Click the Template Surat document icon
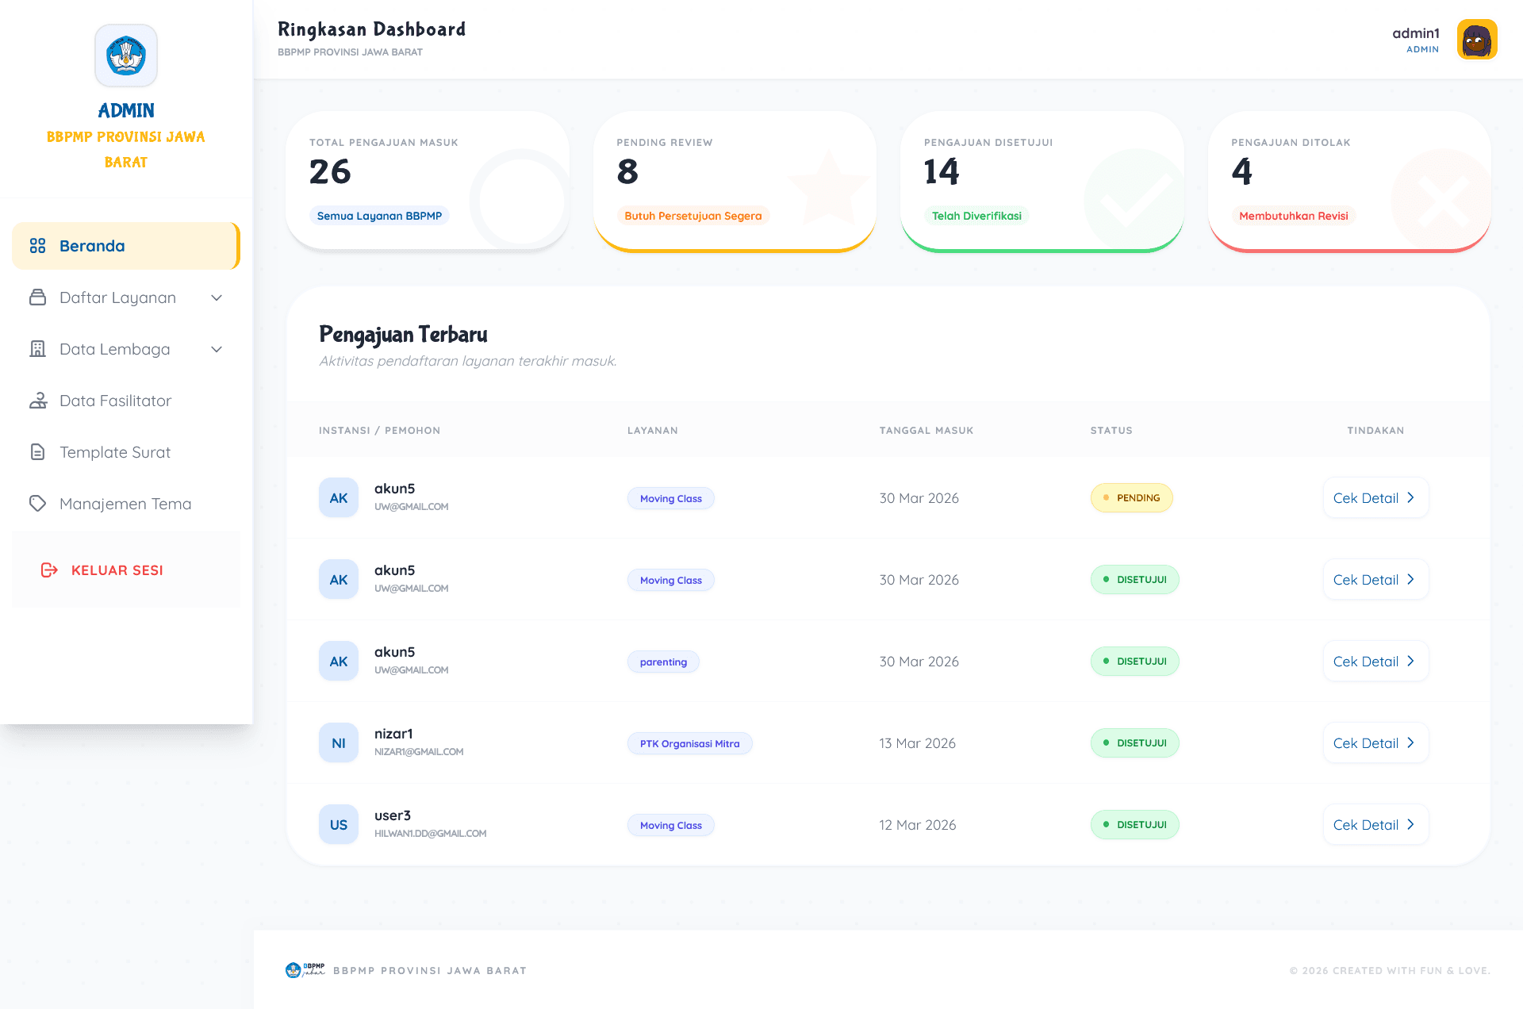The height and width of the screenshot is (1009, 1523). tap(37, 452)
